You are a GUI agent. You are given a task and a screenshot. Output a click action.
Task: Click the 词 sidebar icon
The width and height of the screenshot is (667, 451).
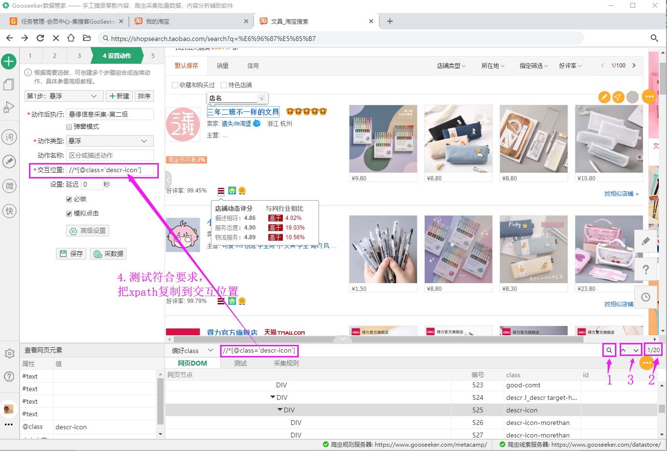pos(9,137)
